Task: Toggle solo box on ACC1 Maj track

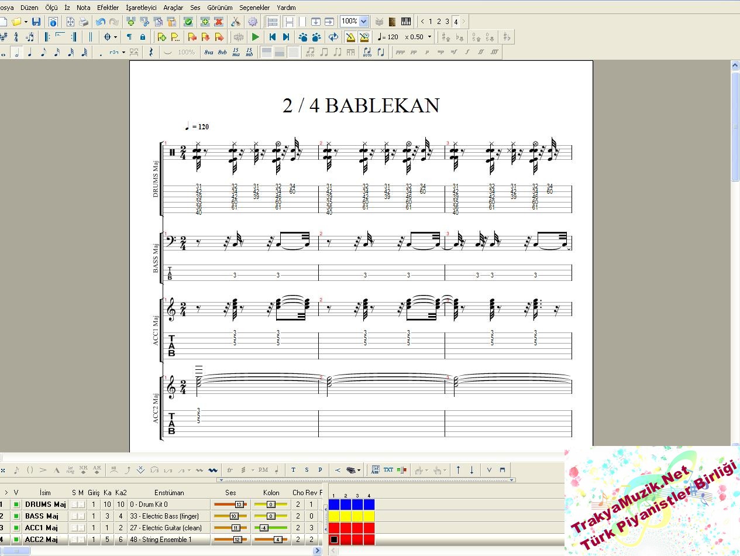Action: (74, 528)
